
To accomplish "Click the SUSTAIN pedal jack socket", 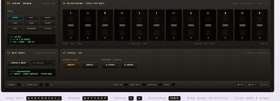I will pyautogui.click(x=160, y=85).
